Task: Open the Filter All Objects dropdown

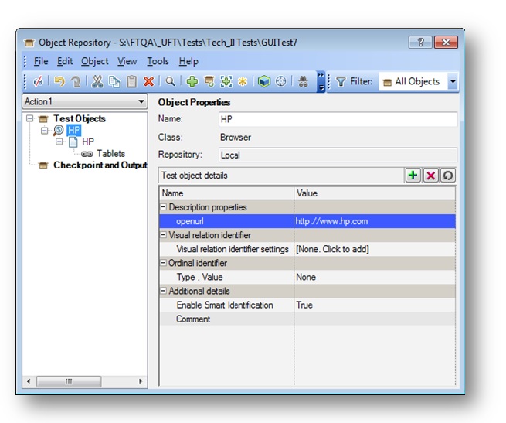Action: (452, 82)
